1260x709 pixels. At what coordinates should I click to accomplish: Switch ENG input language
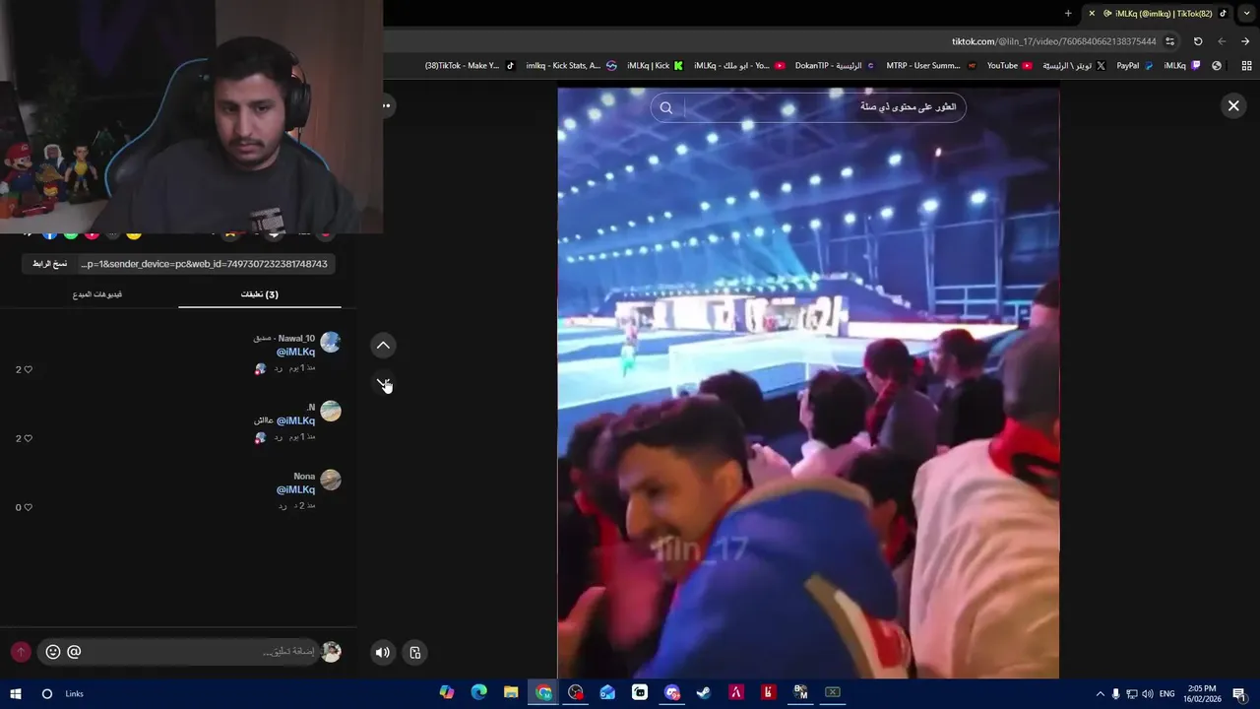(1167, 694)
